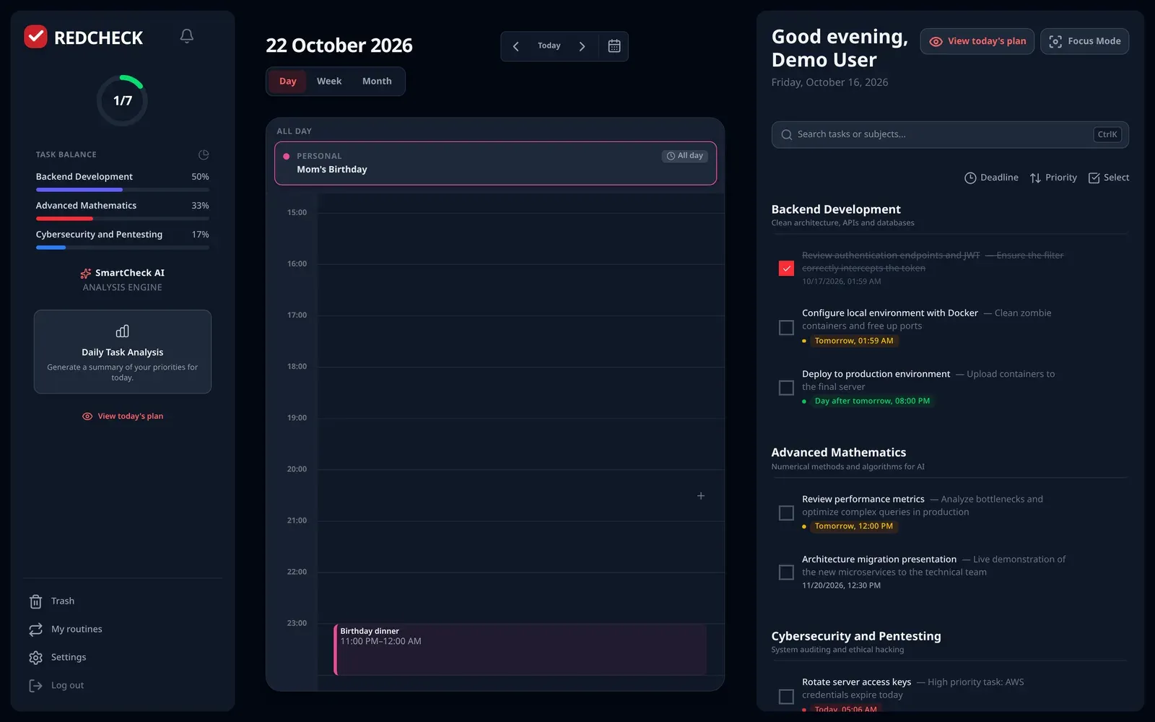Click sidebar View today's plan link
Screen dimensions: 1155x722
tap(123, 417)
